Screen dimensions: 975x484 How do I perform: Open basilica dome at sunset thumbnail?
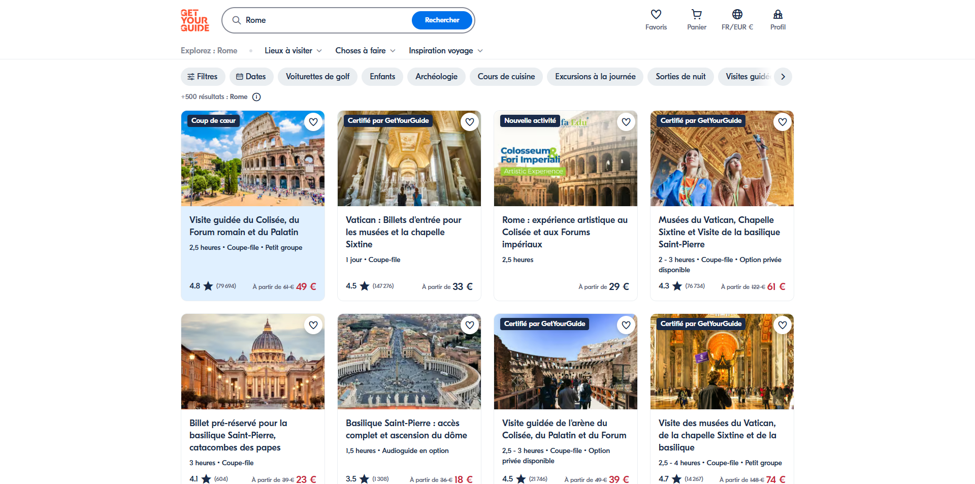[x=253, y=362]
